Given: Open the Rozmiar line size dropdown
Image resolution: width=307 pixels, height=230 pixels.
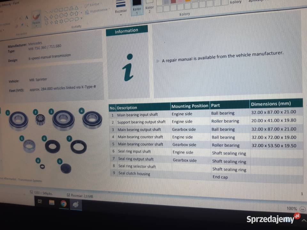Looking at the screenshot, I should tap(121, 8).
